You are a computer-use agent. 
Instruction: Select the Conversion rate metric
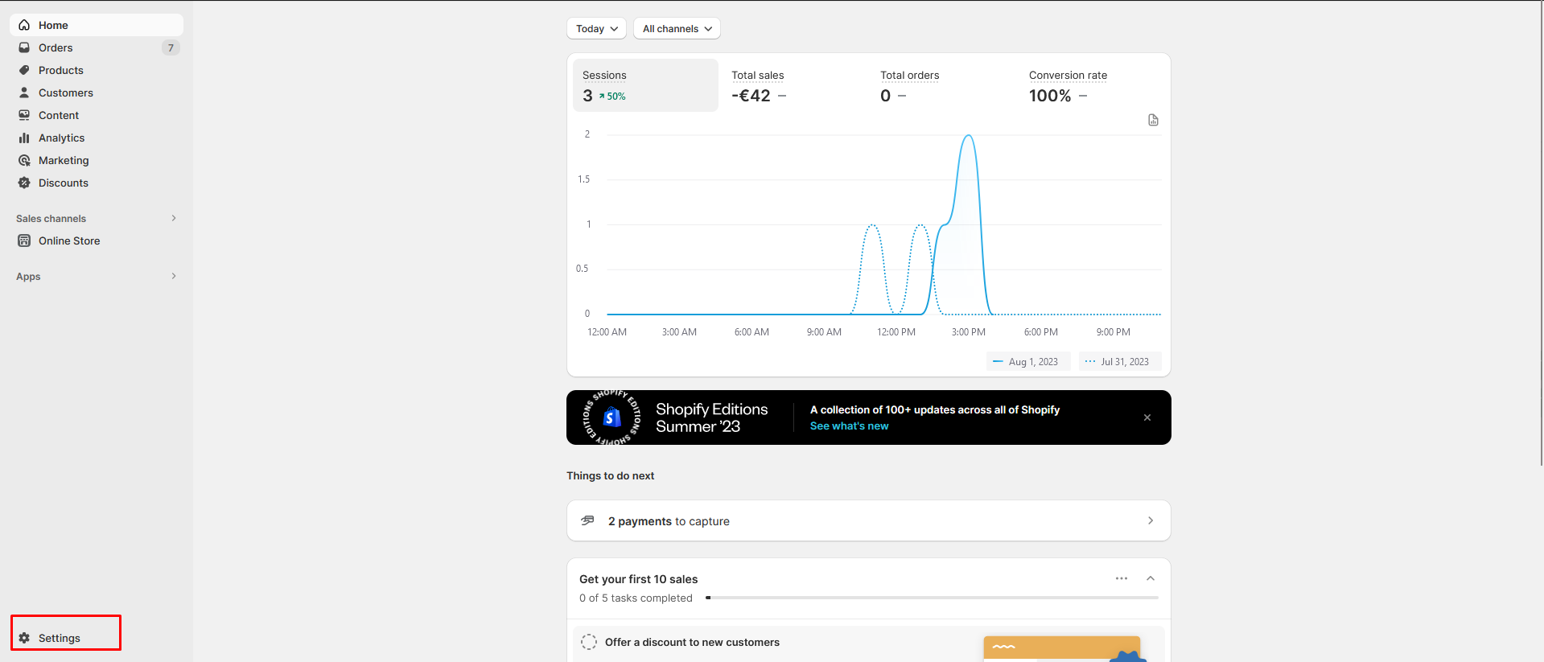(1092, 85)
